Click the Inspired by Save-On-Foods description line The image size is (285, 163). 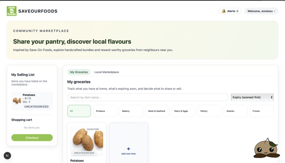93,50
